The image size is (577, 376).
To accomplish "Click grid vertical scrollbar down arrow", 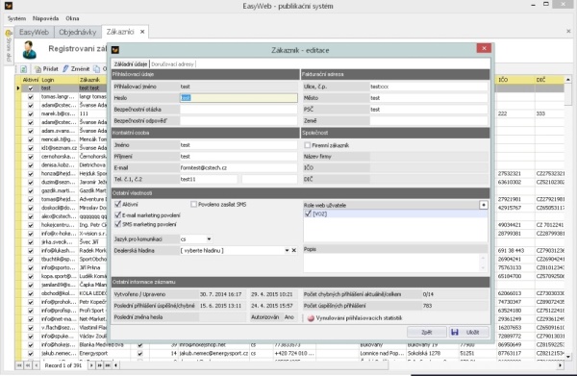I will pos(568,357).
